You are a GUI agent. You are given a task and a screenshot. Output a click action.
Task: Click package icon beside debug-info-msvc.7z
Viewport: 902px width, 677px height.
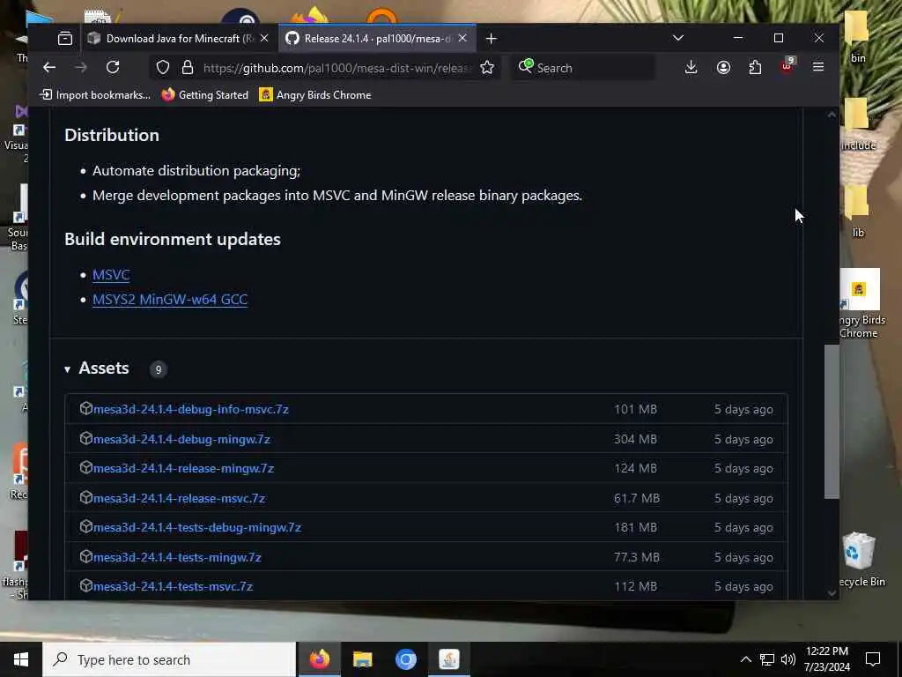(x=85, y=409)
